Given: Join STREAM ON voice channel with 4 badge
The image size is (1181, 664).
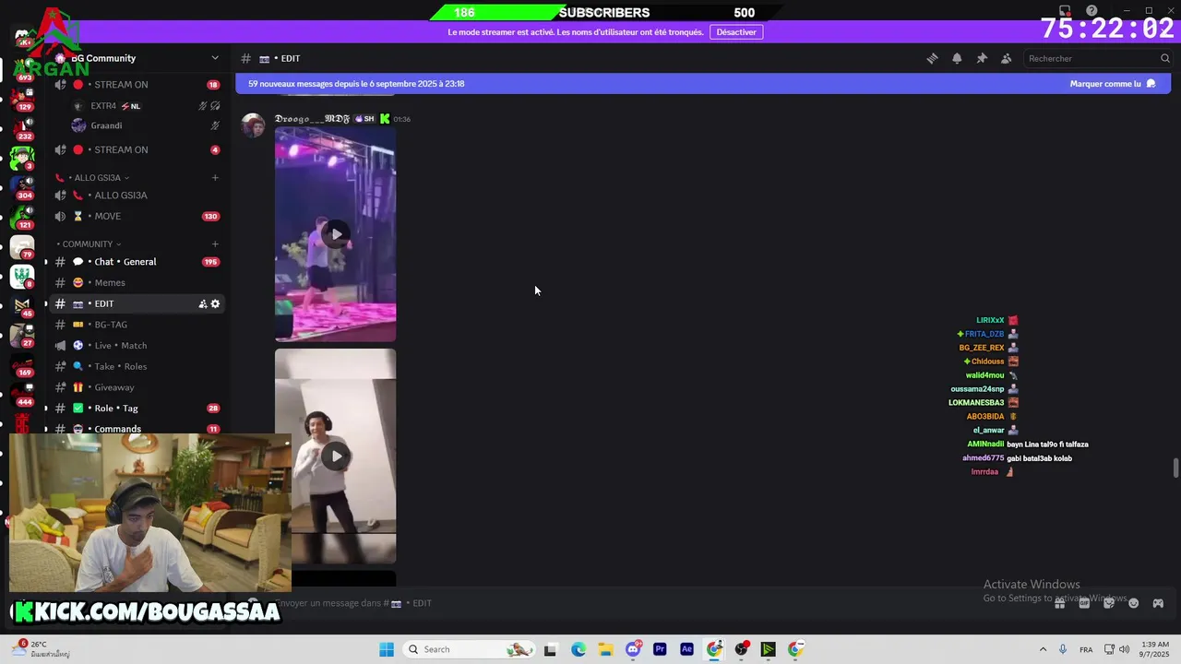Looking at the screenshot, I should pos(138,149).
